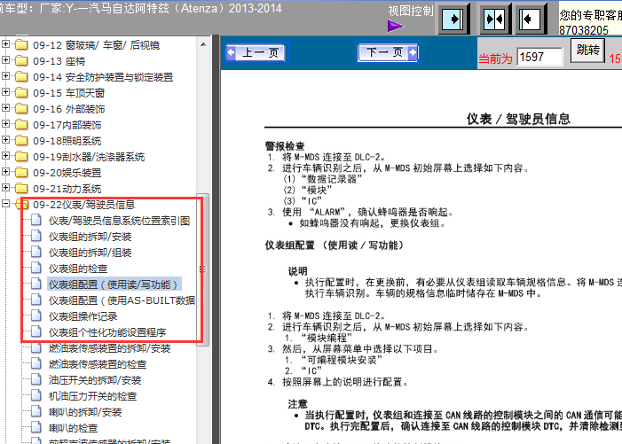Click folder icon of 09-17内部装饰
The image size is (622, 444).
tap(21, 124)
